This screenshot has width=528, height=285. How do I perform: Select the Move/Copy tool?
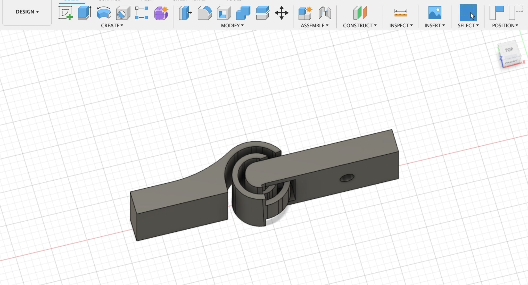pyautogui.click(x=282, y=13)
